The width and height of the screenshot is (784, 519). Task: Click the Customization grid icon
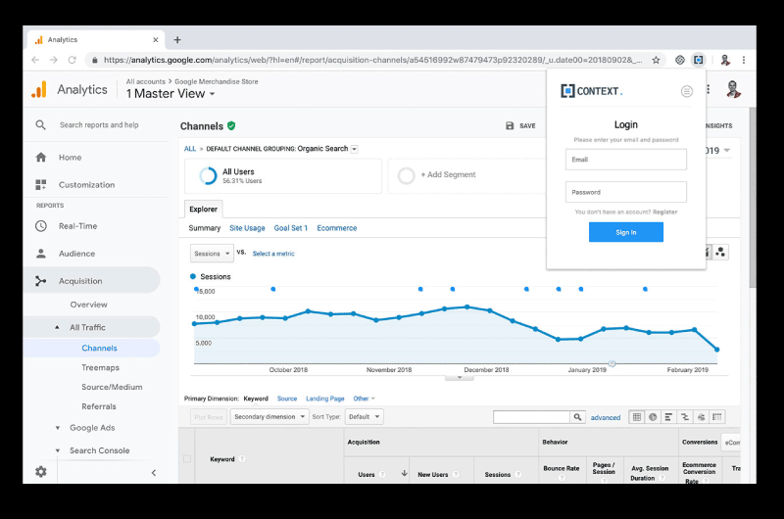point(41,185)
